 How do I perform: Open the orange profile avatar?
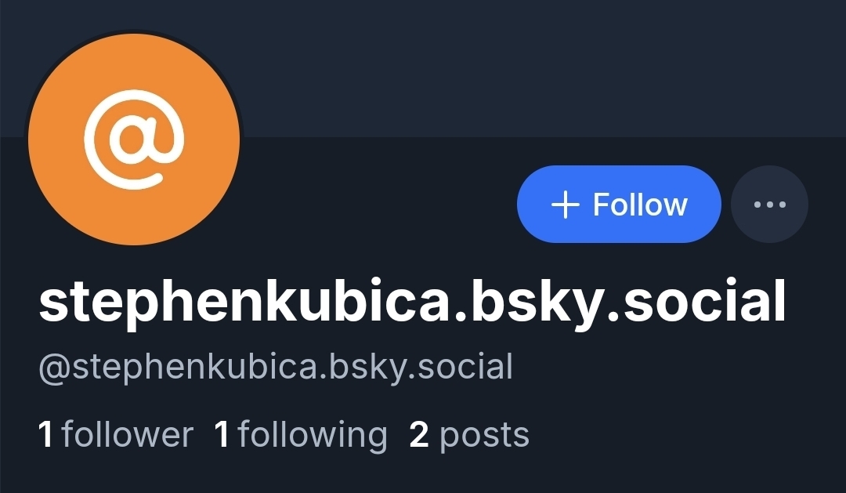[134, 139]
